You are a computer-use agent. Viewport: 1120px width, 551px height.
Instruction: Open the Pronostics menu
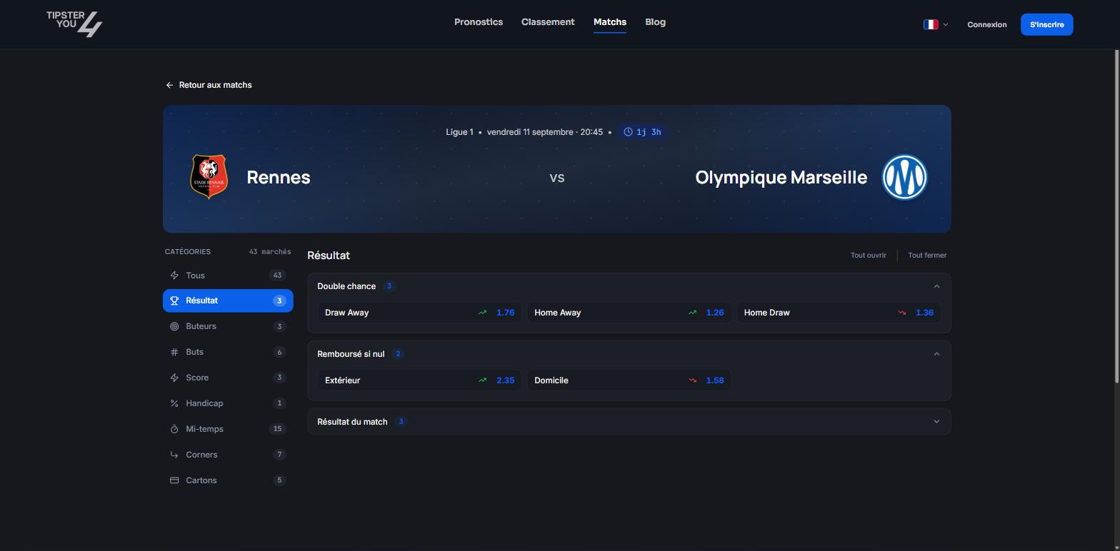pos(479,22)
